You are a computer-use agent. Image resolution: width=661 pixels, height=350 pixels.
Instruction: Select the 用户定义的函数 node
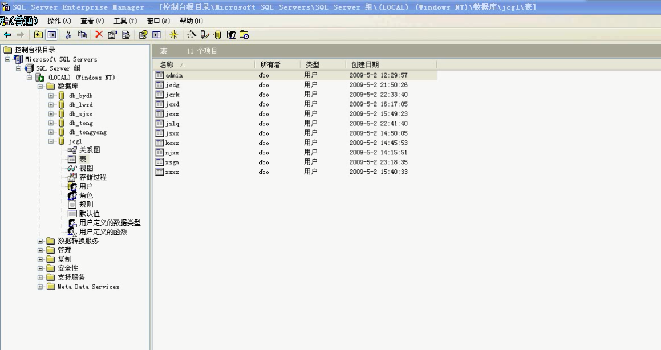point(103,232)
